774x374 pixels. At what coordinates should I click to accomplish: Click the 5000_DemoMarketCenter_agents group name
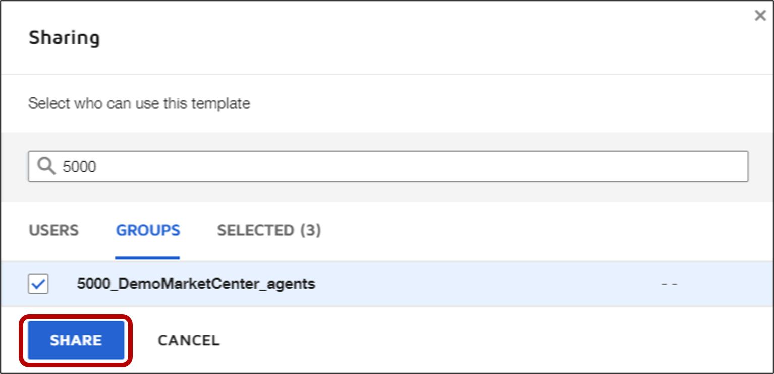coord(196,284)
